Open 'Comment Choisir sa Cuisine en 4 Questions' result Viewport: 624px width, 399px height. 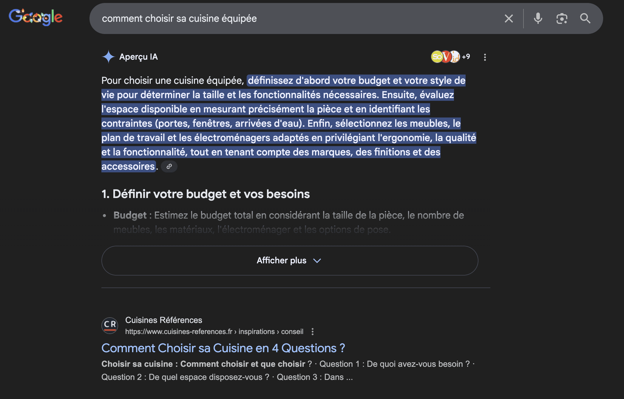click(223, 348)
